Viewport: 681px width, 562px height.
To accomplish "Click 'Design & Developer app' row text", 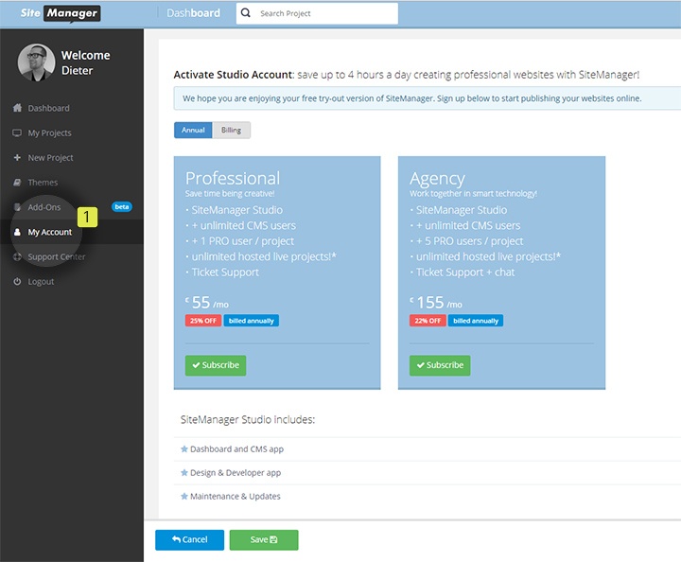I will point(236,472).
